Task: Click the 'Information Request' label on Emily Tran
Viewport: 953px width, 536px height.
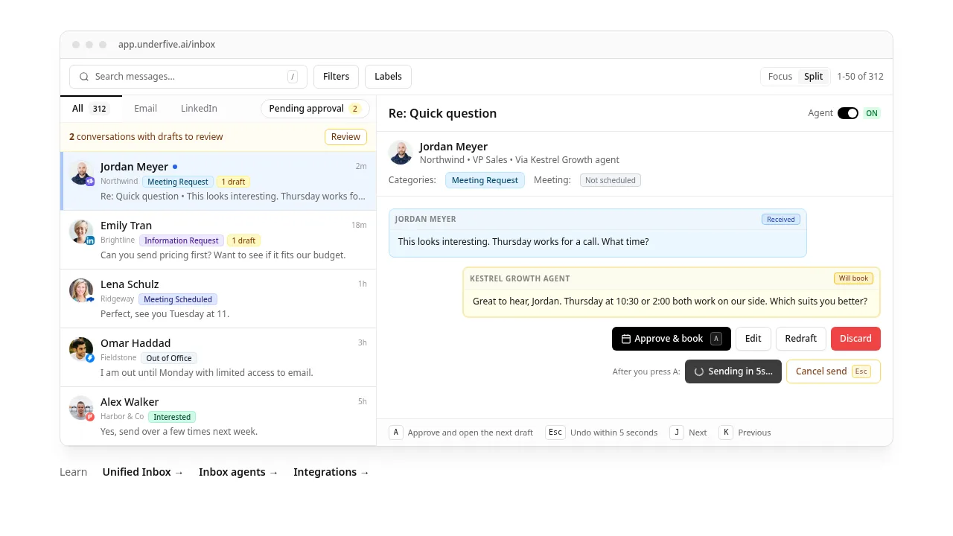Action: click(182, 240)
